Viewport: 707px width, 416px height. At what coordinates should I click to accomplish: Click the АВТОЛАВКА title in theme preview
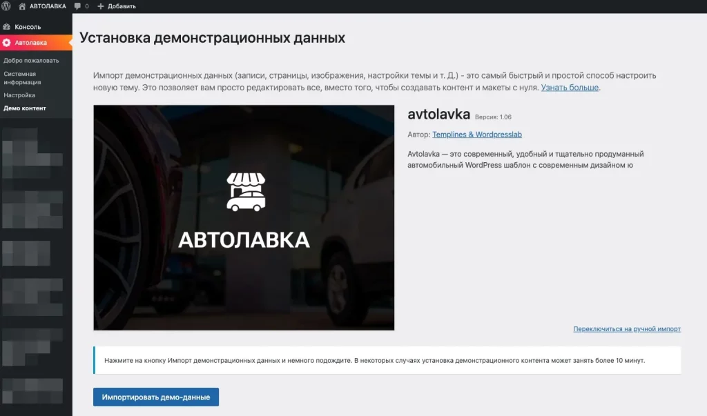[244, 239]
